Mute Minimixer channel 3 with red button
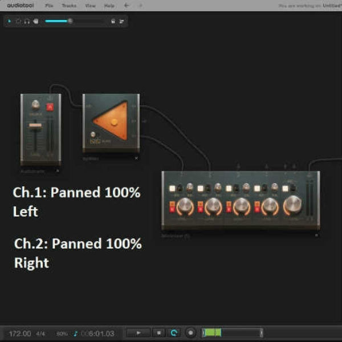Image resolution: width=342 pixels, height=342 pixels. point(229,209)
